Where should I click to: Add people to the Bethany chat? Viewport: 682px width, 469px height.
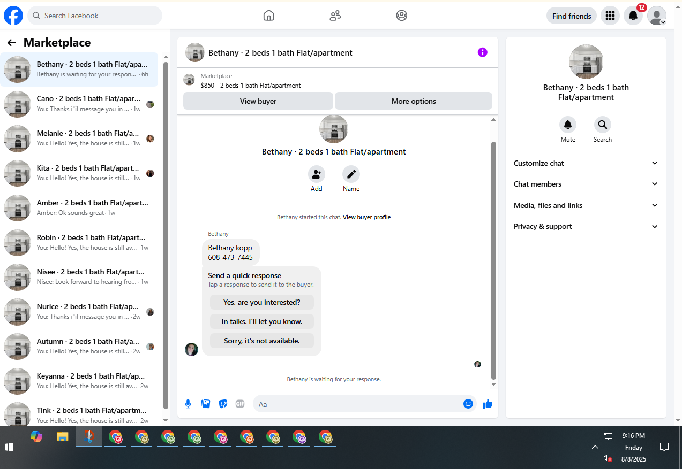click(x=317, y=174)
